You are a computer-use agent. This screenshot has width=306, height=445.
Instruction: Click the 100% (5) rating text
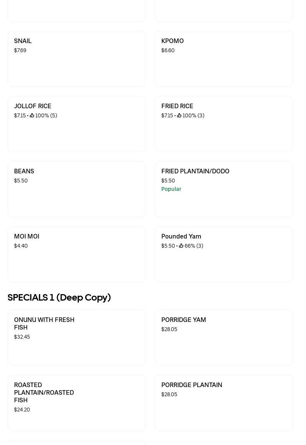click(46, 115)
